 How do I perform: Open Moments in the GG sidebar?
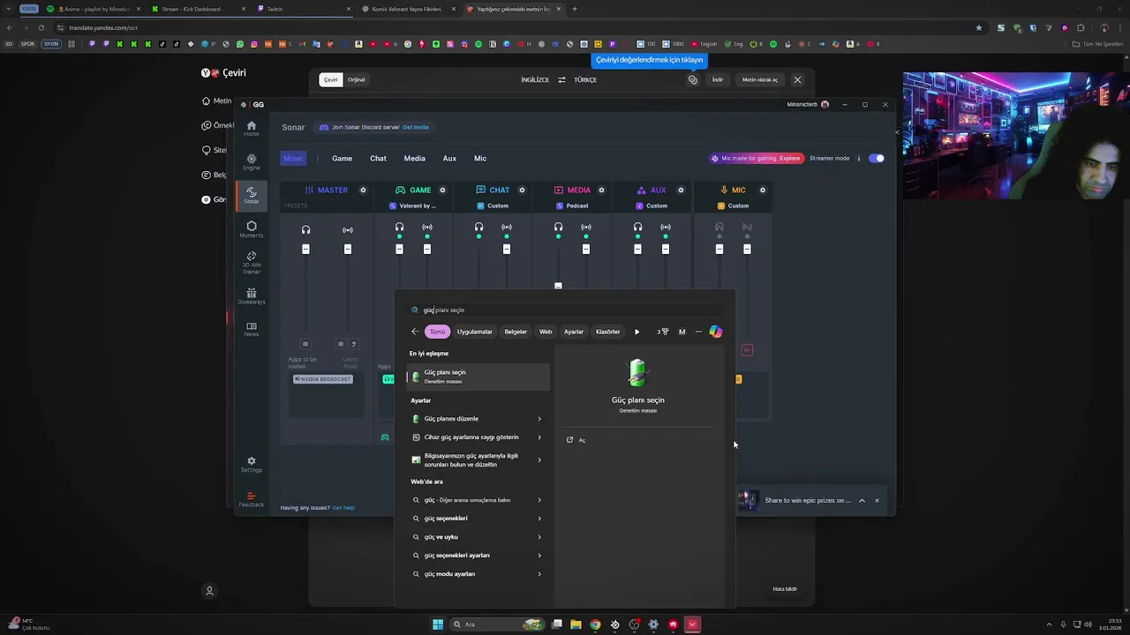coord(252,229)
